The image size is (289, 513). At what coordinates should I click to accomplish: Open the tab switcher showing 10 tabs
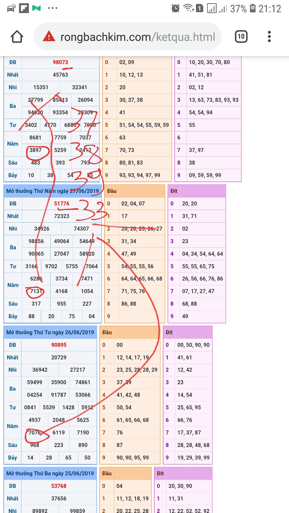(x=241, y=37)
